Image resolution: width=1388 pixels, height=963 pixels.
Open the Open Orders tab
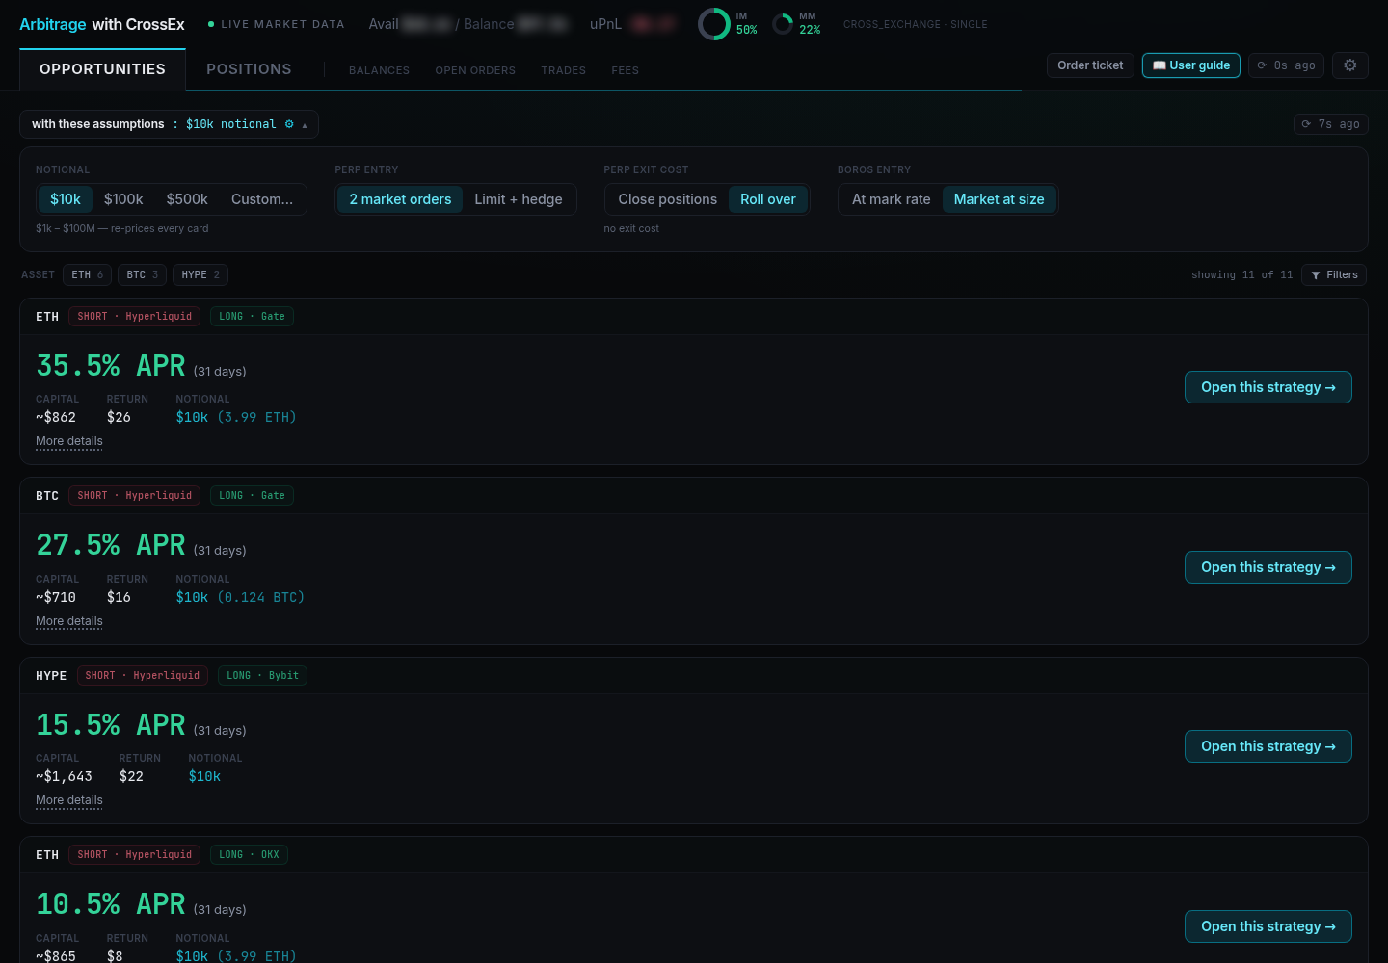point(475,70)
